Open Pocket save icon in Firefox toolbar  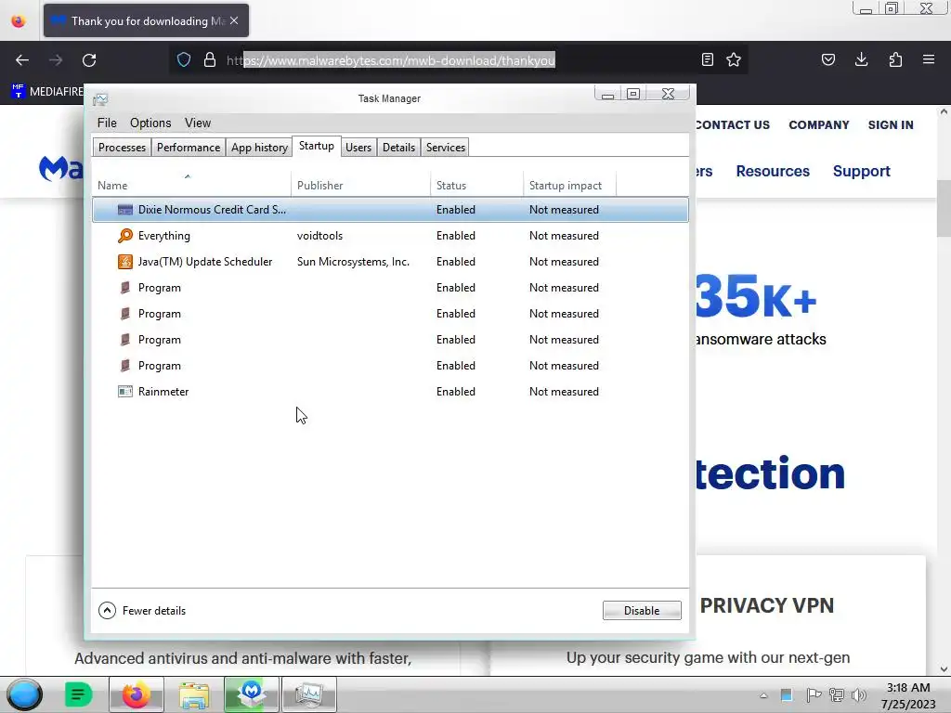[827, 59]
